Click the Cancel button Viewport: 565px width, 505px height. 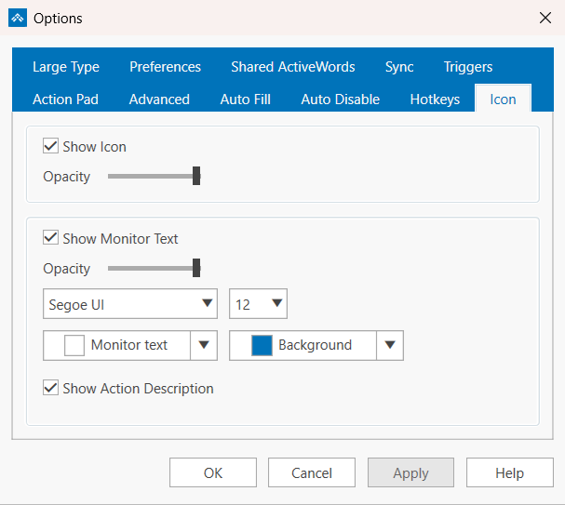click(x=312, y=472)
